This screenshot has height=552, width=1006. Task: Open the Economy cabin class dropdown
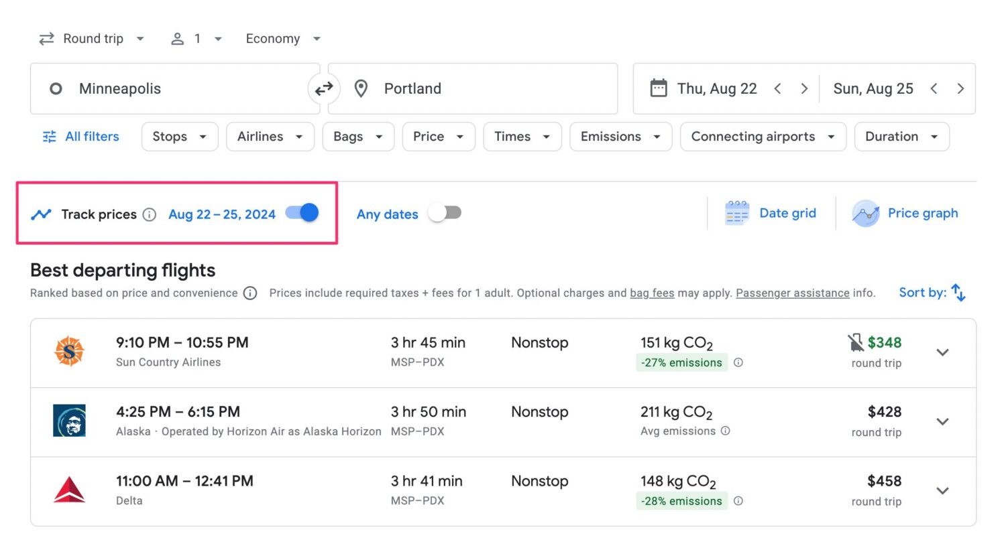(x=282, y=38)
